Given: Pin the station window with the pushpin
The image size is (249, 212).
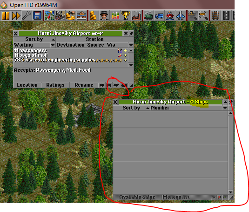Looking at the screenshot, I should (x=131, y=34).
